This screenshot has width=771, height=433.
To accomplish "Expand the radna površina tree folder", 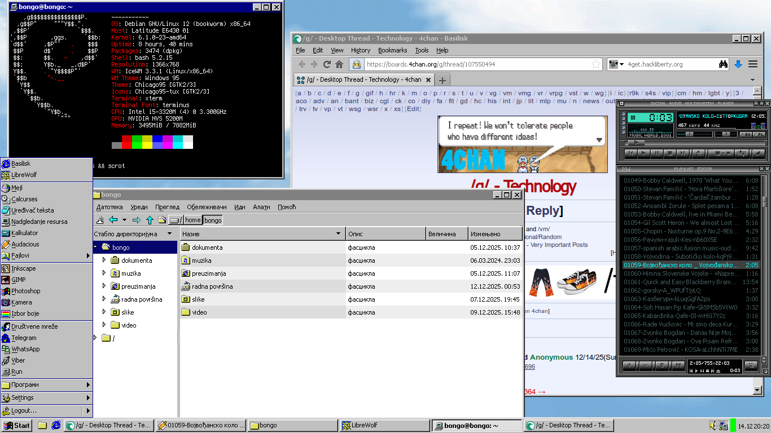I will click(104, 299).
